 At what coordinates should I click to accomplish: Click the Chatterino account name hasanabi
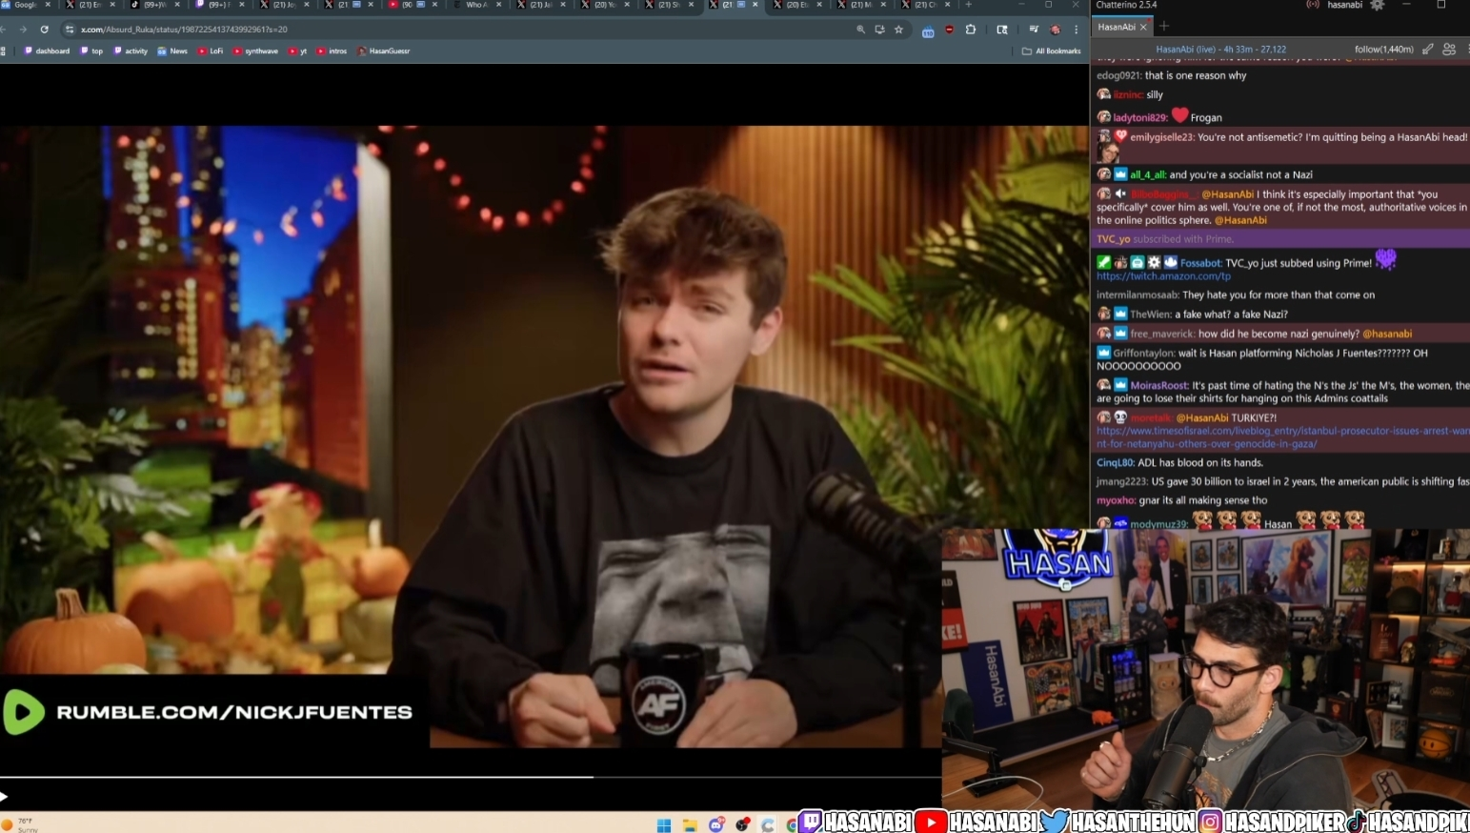point(1344,5)
